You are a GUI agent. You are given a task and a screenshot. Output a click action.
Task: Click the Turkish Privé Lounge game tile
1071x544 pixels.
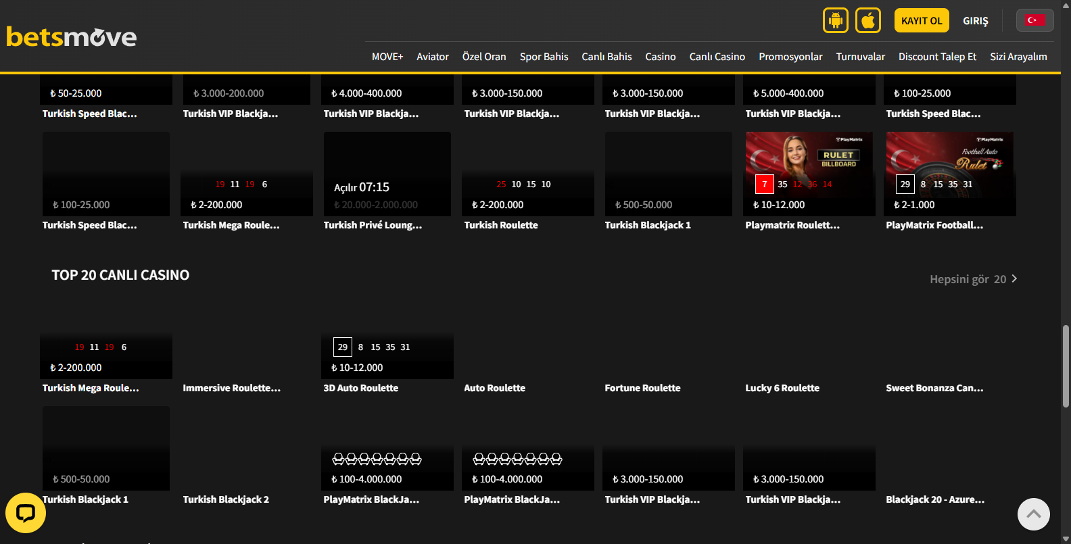click(x=387, y=174)
